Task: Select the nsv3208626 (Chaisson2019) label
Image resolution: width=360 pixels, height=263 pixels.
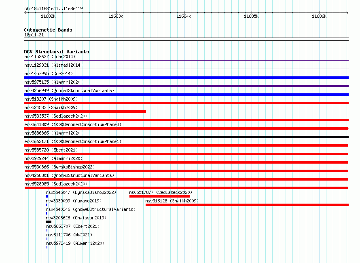Action: tap(76, 218)
